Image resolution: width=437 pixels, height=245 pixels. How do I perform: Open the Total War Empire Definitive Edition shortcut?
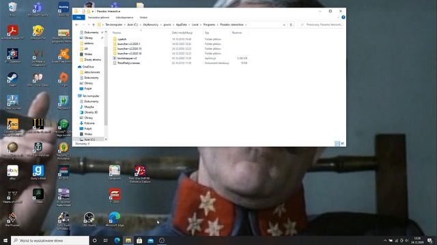pyautogui.click(x=140, y=174)
